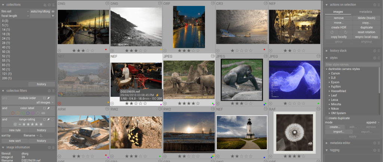Click the new sort button

[x=15, y=141]
